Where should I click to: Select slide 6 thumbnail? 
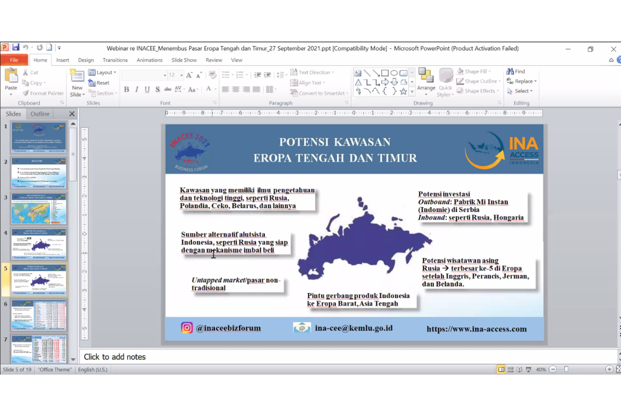[39, 315]
